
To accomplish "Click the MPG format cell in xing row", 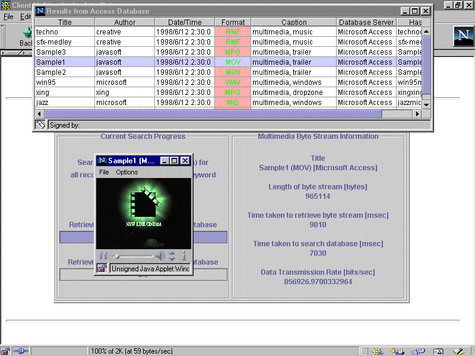I will (x=233, y=92).
